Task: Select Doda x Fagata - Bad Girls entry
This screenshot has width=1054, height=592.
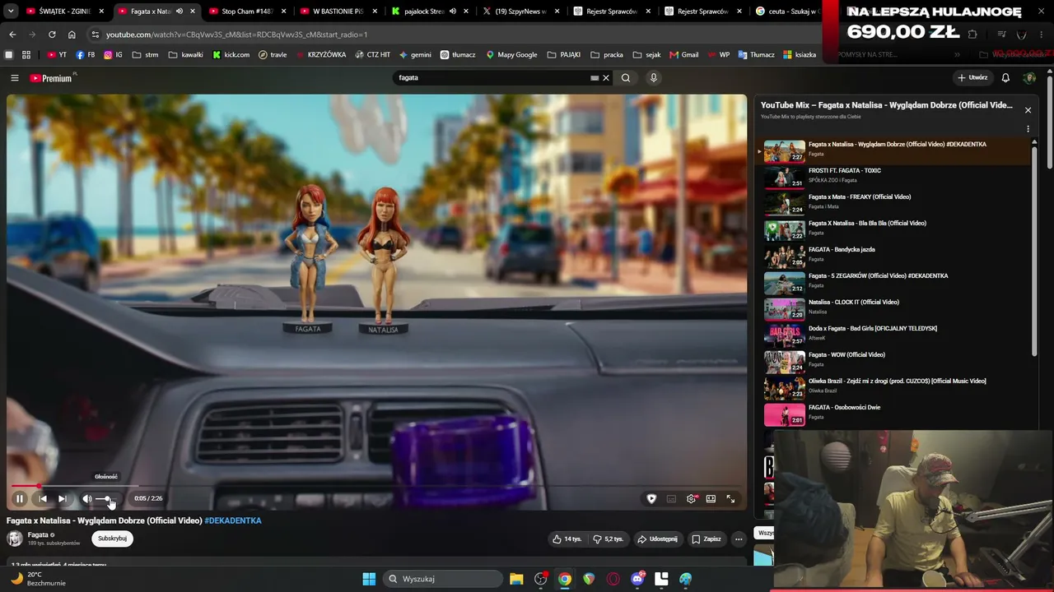Action: (x=894, y=335)
